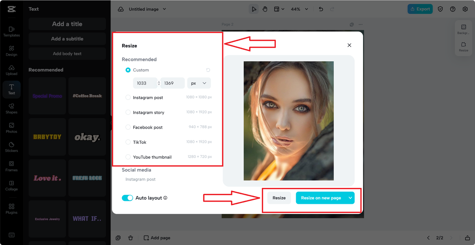Click the undo arrow

click(321, 9)
